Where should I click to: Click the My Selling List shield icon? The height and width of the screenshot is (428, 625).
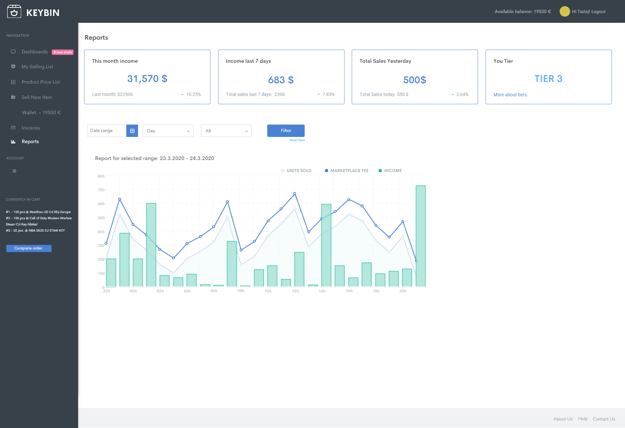click(x=13, y=67)
